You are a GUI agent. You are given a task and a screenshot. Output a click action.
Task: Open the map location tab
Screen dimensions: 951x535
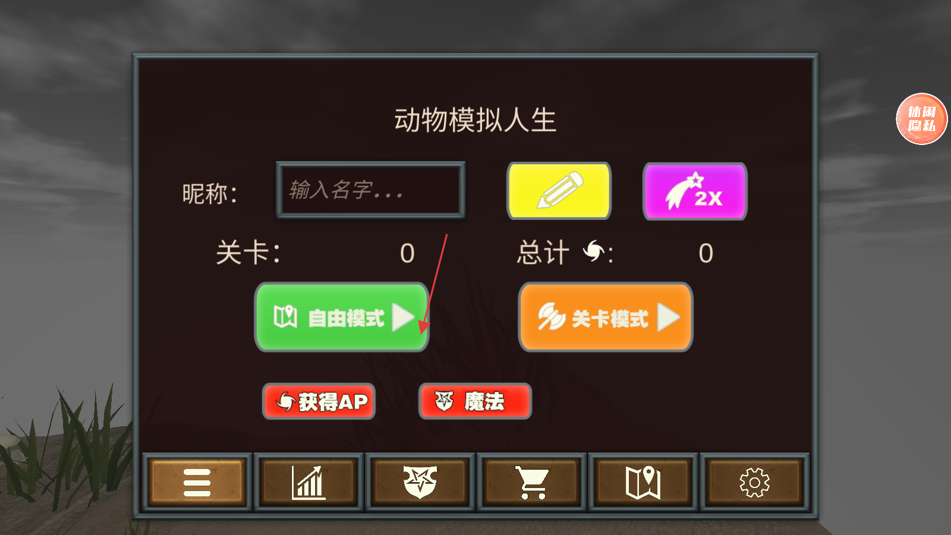[643, 482]
